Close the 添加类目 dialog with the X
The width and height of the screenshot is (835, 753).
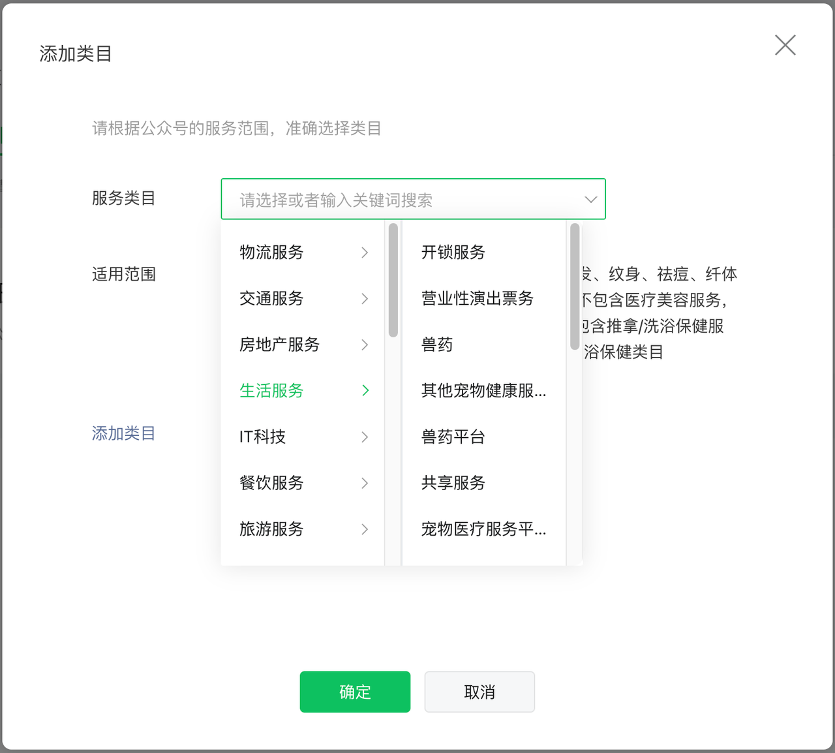pyautogui.click(x=785, y=45)
